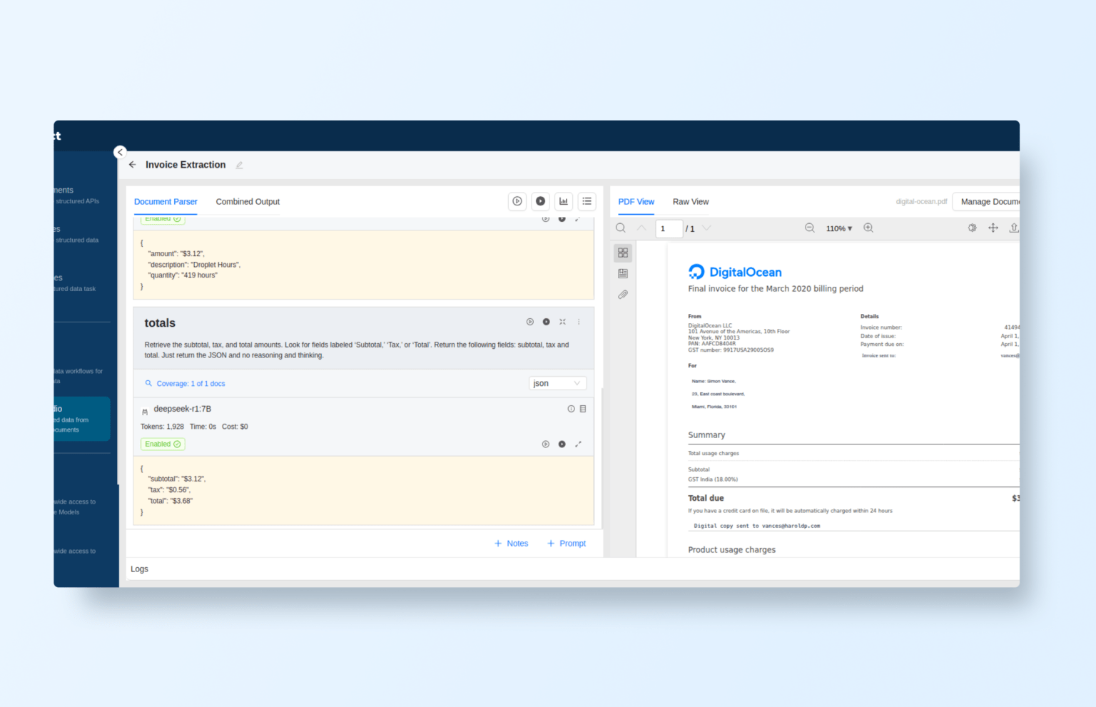Click the page number input field
1096x707 pixels.
tap(669, 228)
